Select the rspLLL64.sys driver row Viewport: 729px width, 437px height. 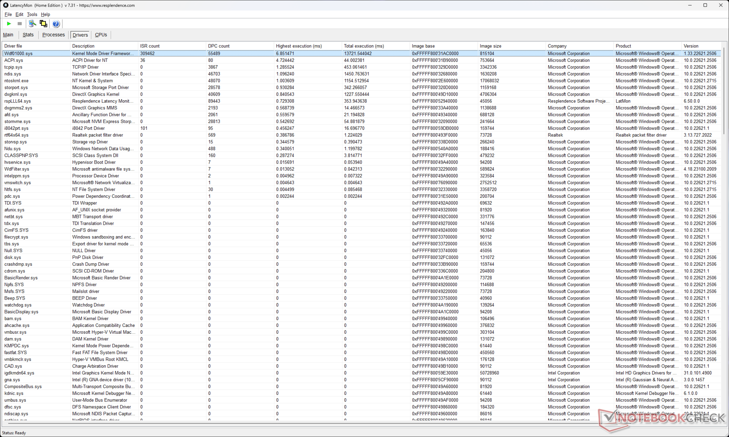click(17, 101)
